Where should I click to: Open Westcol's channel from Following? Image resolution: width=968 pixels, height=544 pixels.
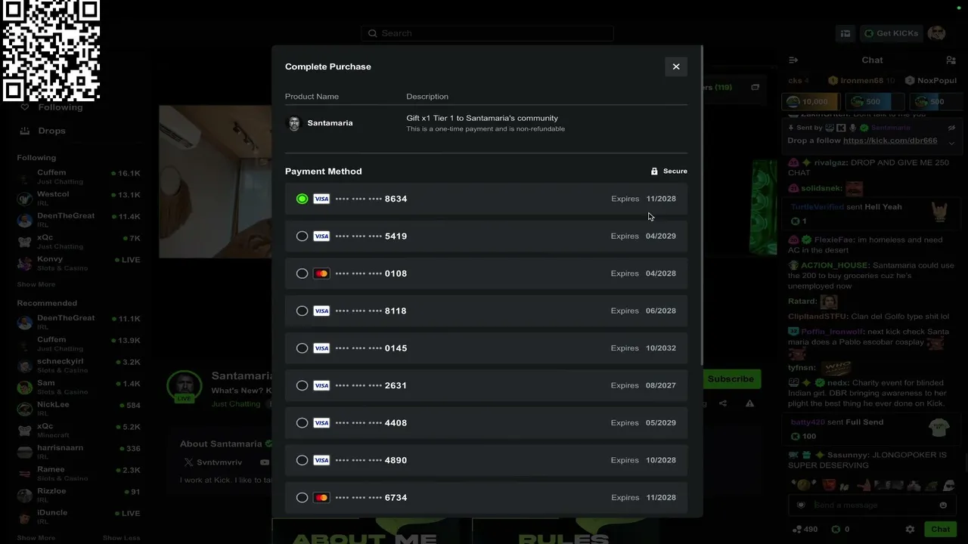click(x=79, y=198)
